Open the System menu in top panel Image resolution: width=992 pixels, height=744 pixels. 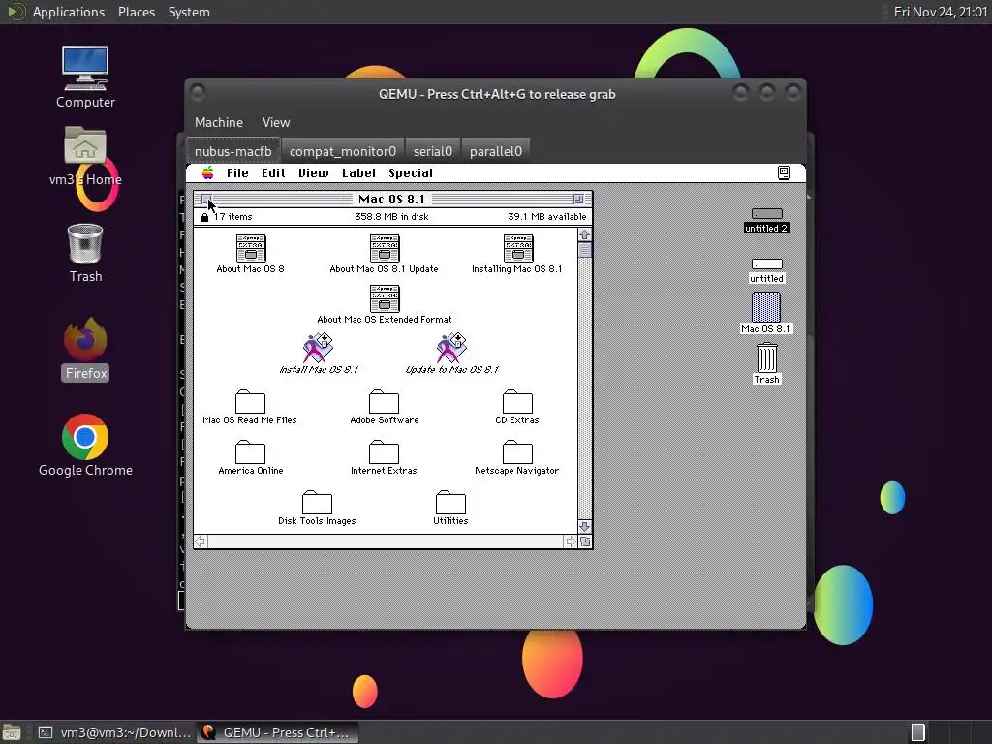tap(189, 12)
